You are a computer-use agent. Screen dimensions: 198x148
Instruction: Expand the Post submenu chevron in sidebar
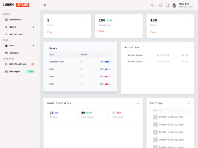tap(33, 46)
